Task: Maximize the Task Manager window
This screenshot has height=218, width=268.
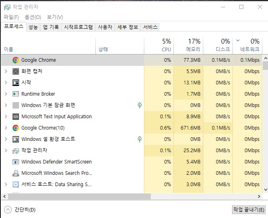Action: pos(241,7)
